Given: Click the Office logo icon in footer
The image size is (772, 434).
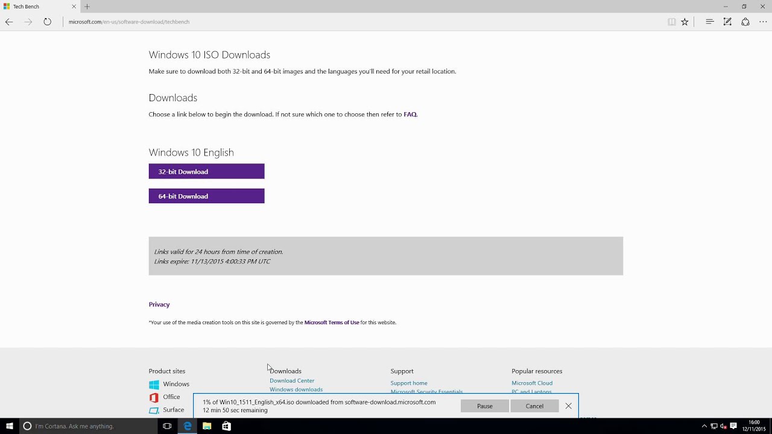Looking at the screenshot, I should (154, 397).
